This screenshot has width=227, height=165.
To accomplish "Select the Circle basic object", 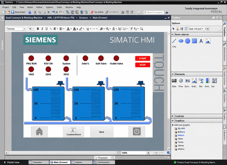I will click(x=188, y=41).
